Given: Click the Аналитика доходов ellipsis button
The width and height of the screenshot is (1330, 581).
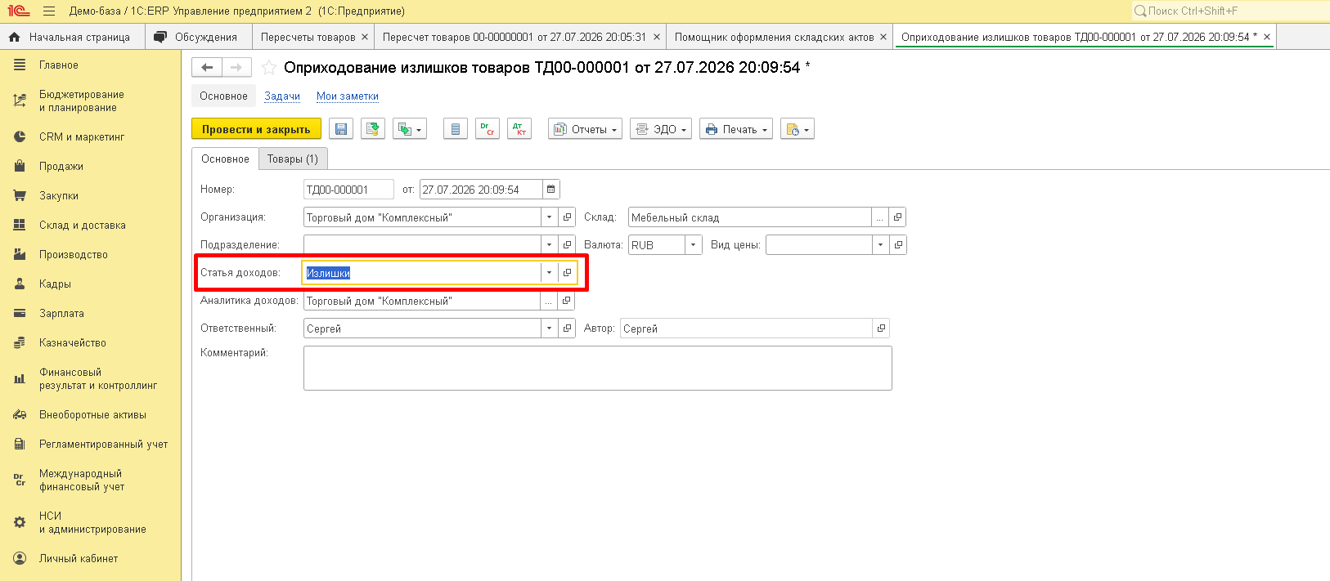Looking at the screenshot, I should pyautogui.click(x=549, y=301).
